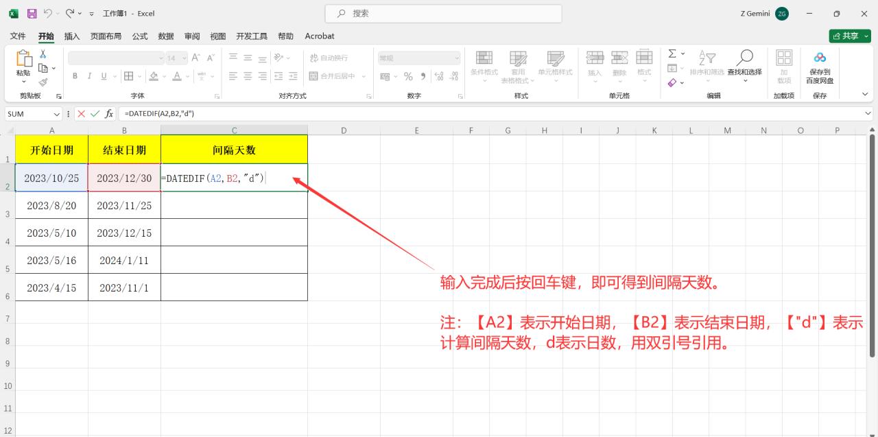
Task: Click the Paste (粘贴) clipboard icon
Action: click(23, 59)
